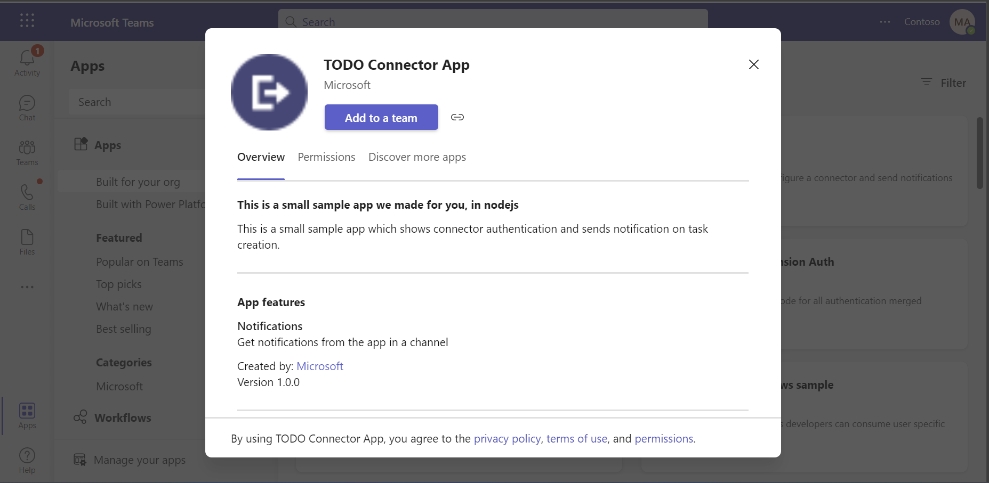Open the Activity feed bell icon
989x483 pixels.
click(x=27, y=58)
